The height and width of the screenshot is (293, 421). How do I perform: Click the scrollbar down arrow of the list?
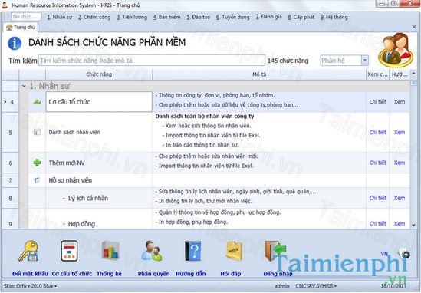(413, 225)
